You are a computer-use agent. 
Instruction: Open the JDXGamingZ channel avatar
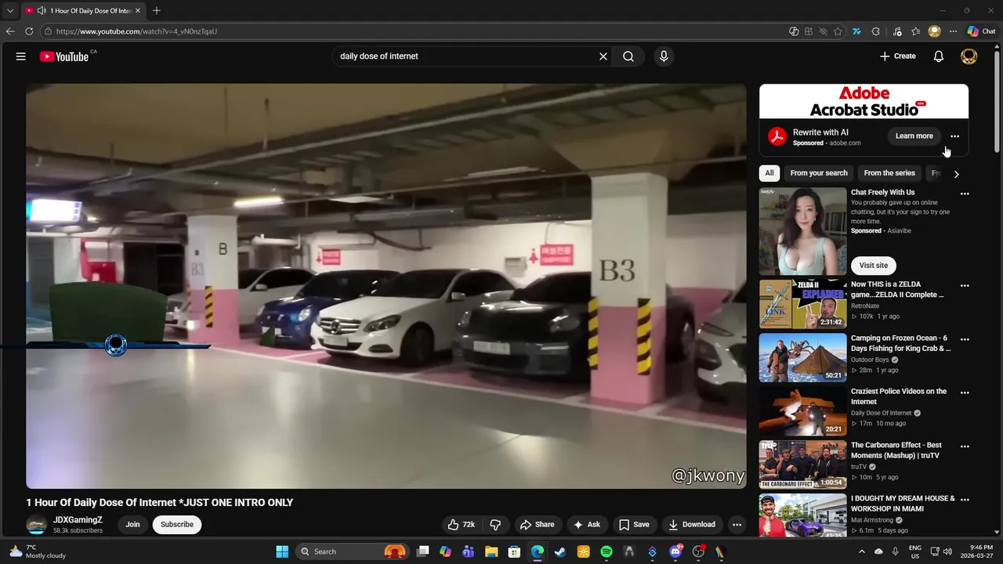tap(36, 525)
